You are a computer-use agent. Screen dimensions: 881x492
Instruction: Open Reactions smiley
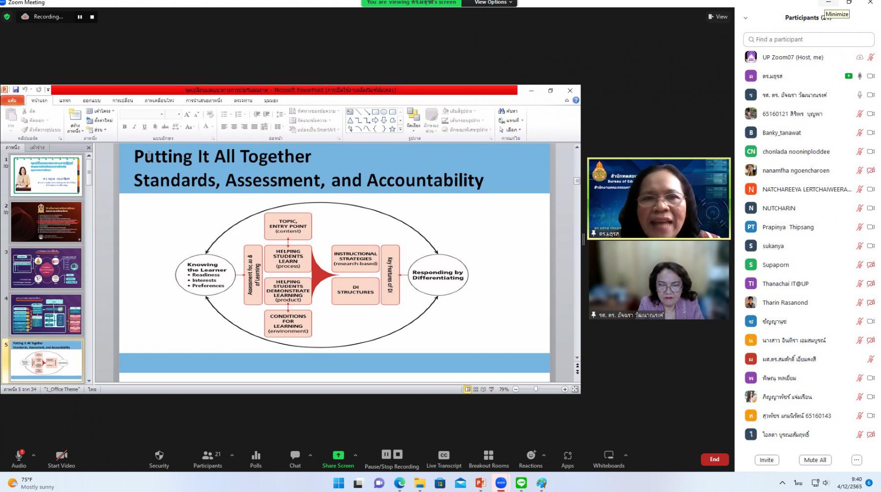(x=531, y=455)
